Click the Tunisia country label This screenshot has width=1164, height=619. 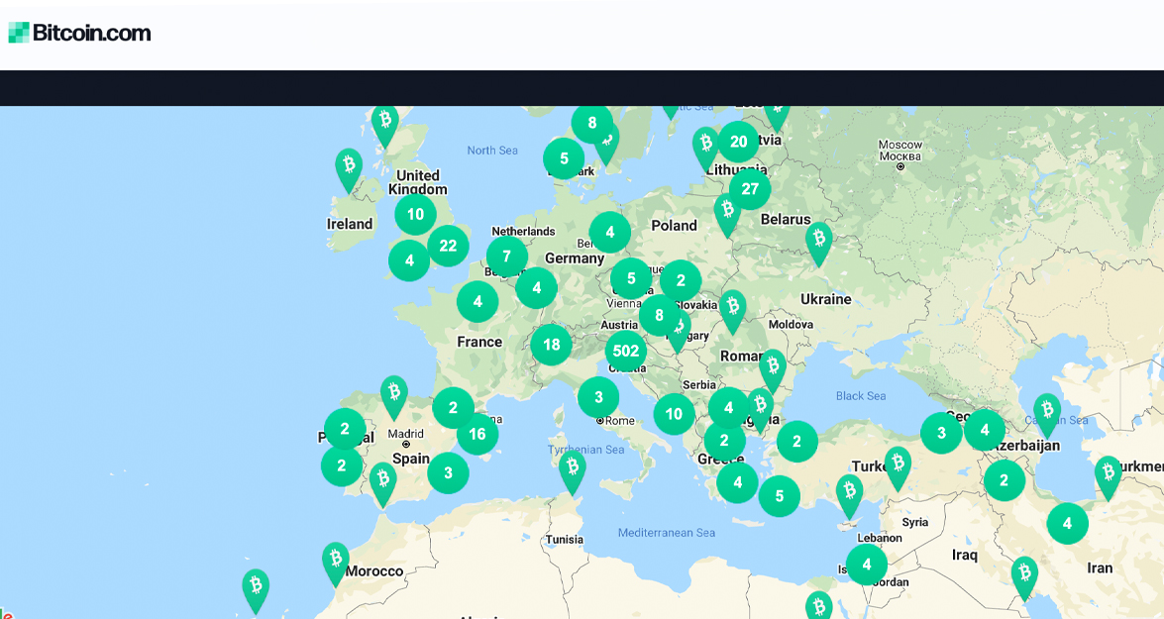(565, 540)
